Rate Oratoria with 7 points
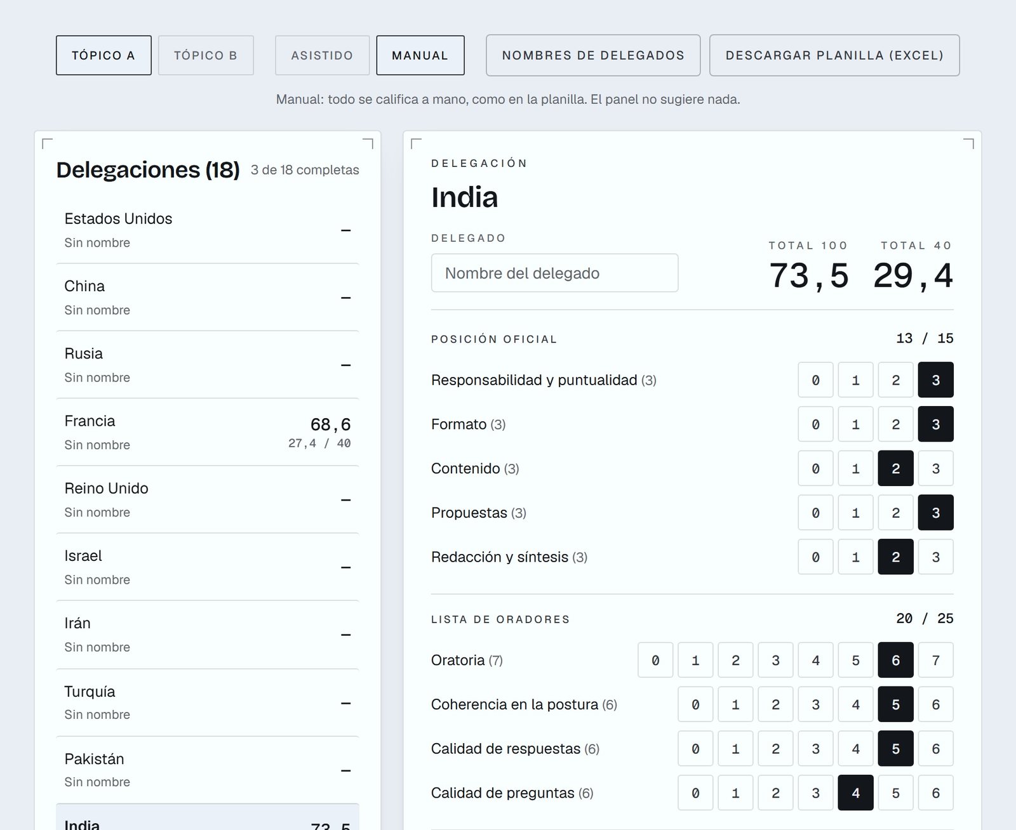The width and height of the screenshot is (1016, 830). coord(935,660)
